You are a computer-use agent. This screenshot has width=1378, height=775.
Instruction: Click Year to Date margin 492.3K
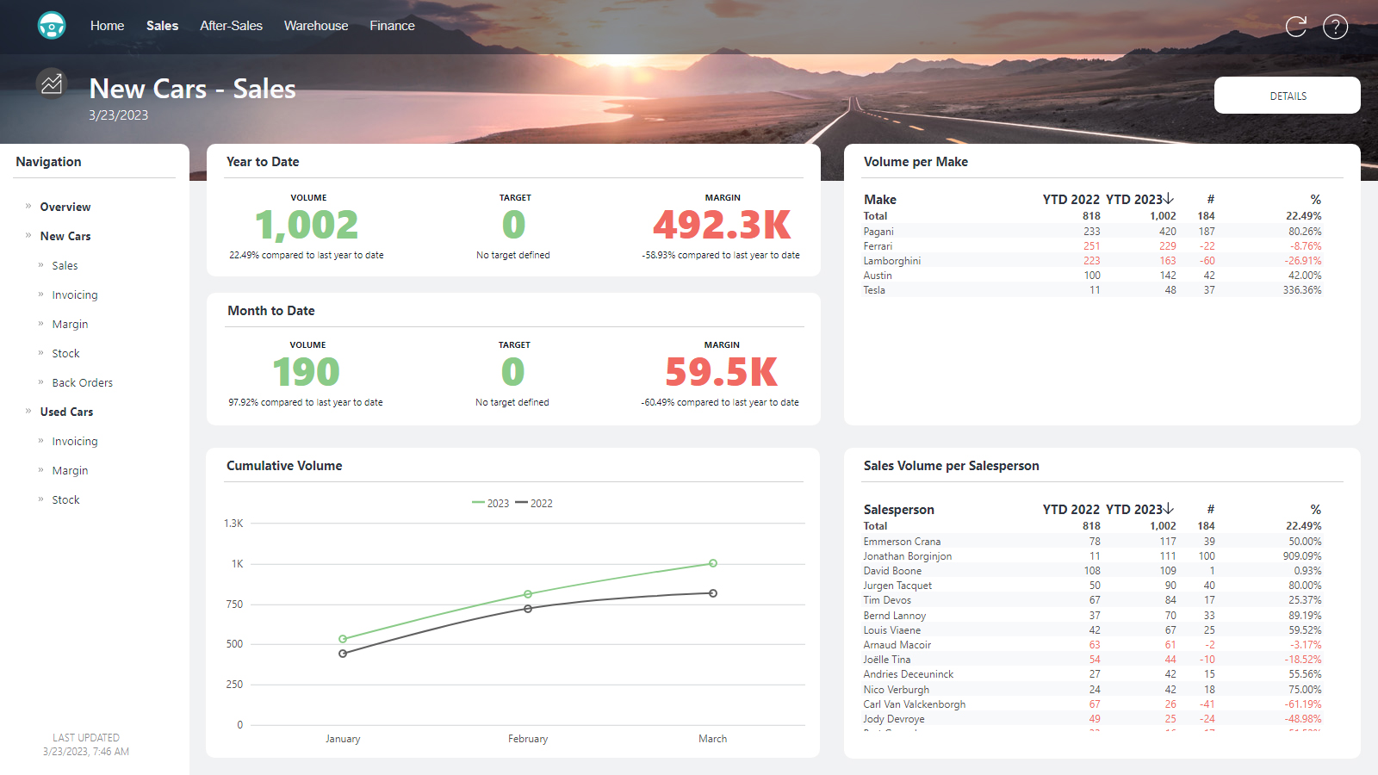tap(722, 226)
